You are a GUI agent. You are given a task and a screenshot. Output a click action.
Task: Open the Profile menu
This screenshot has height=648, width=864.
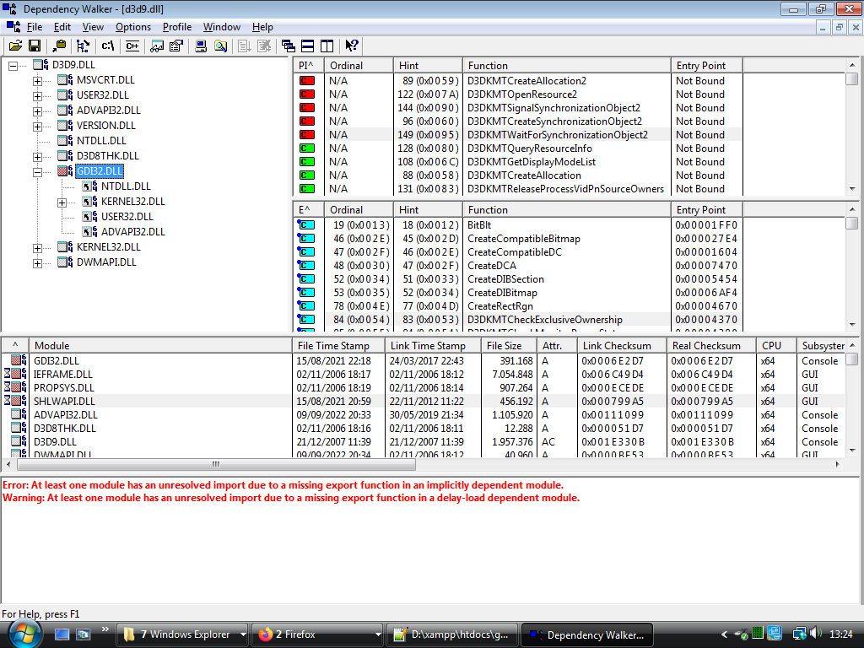(177, 27)
